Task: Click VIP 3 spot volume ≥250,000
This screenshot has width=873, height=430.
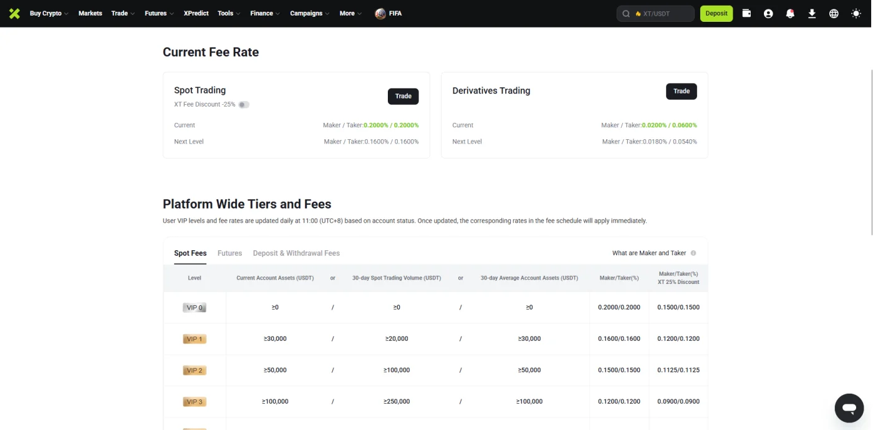Action: click(397, 402)
